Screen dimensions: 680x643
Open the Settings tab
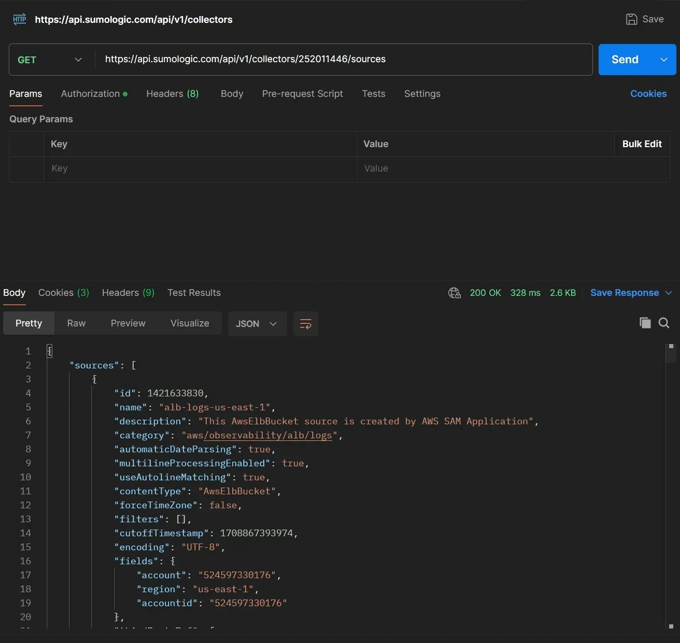click(x=422, y=94)
